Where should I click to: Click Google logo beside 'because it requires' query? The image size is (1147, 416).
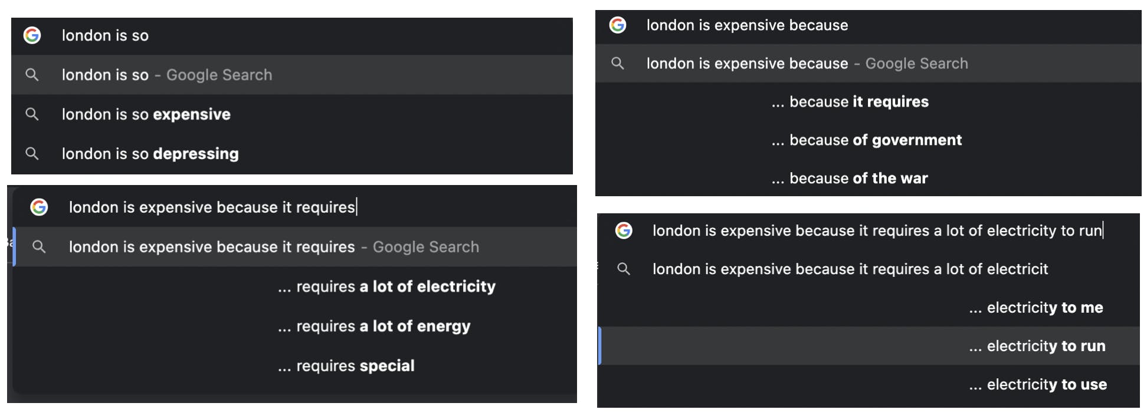click(x=39, y=207)
